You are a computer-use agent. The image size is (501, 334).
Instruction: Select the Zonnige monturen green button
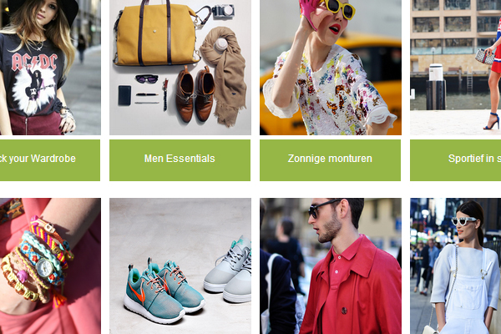pyautogui.click(x=330, y=160)
